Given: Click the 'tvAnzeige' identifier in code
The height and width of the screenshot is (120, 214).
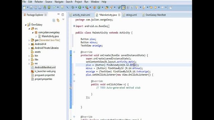Looking at the screenshot, I should [142, 71].
